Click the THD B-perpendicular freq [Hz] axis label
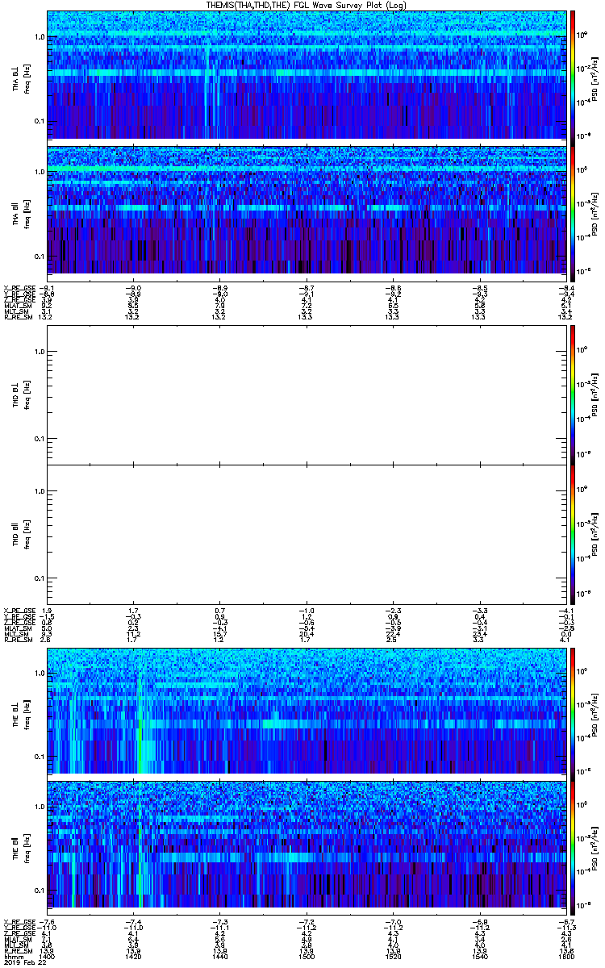 coord(27,394)
